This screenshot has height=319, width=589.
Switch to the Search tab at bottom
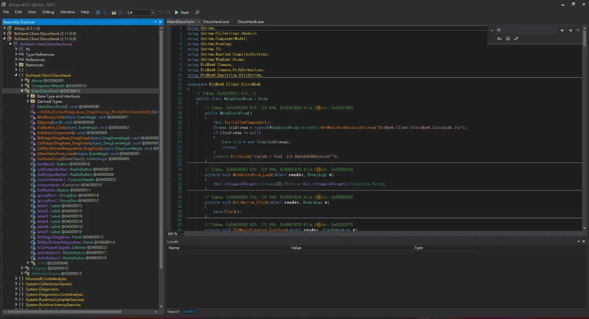coord(173,312)
